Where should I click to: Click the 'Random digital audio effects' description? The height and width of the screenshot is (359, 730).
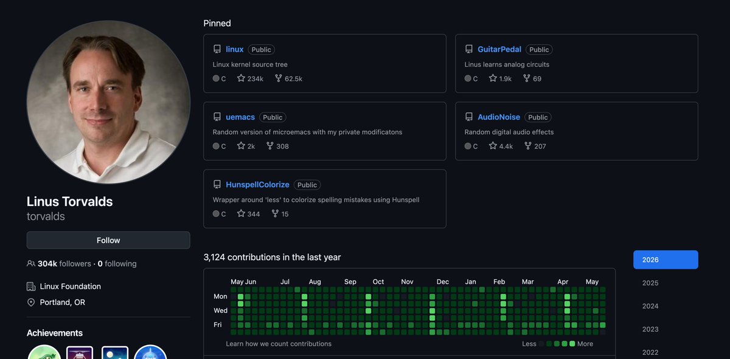509,132
